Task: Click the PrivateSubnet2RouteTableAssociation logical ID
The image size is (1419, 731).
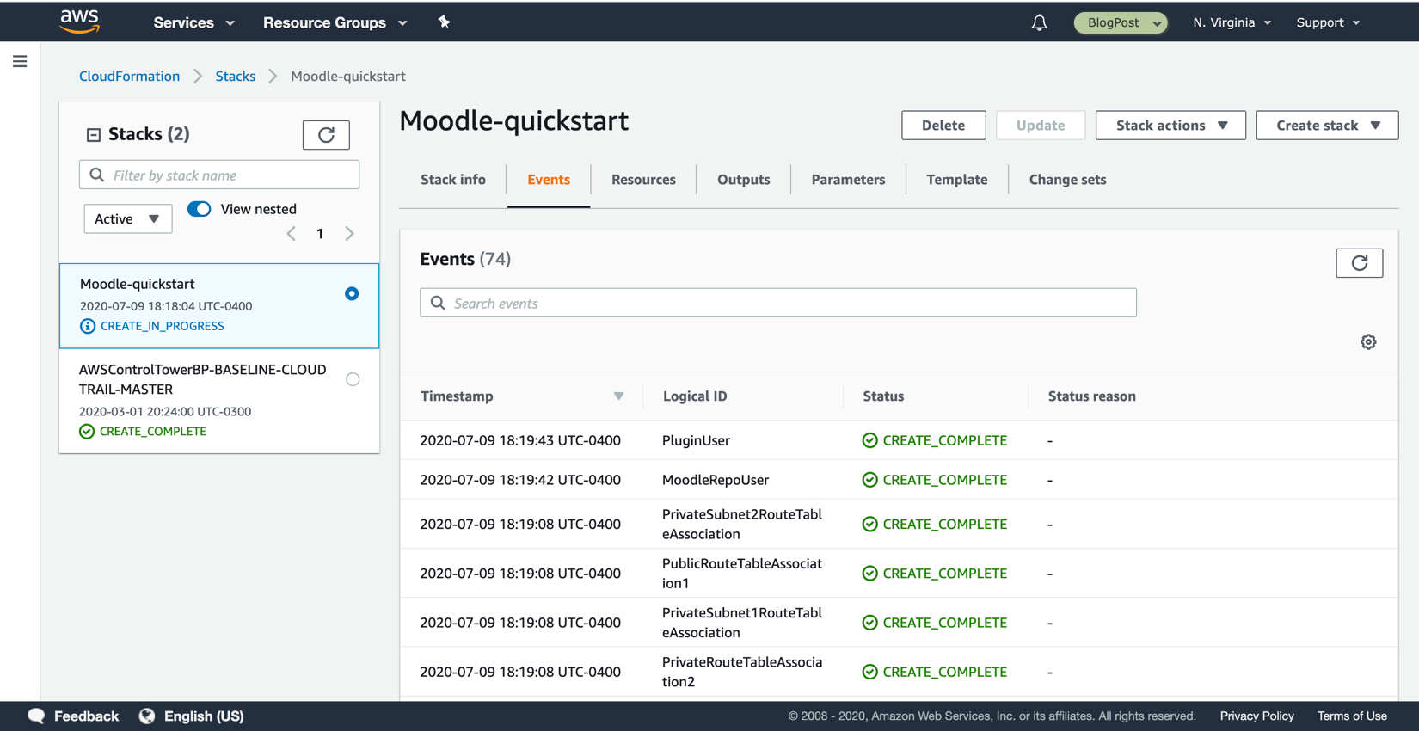Action: 742,525
